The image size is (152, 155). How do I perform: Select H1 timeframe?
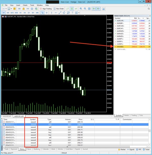(x=21, y=13)
